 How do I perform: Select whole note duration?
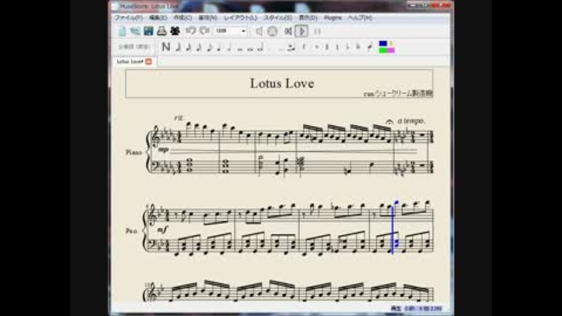240,49
